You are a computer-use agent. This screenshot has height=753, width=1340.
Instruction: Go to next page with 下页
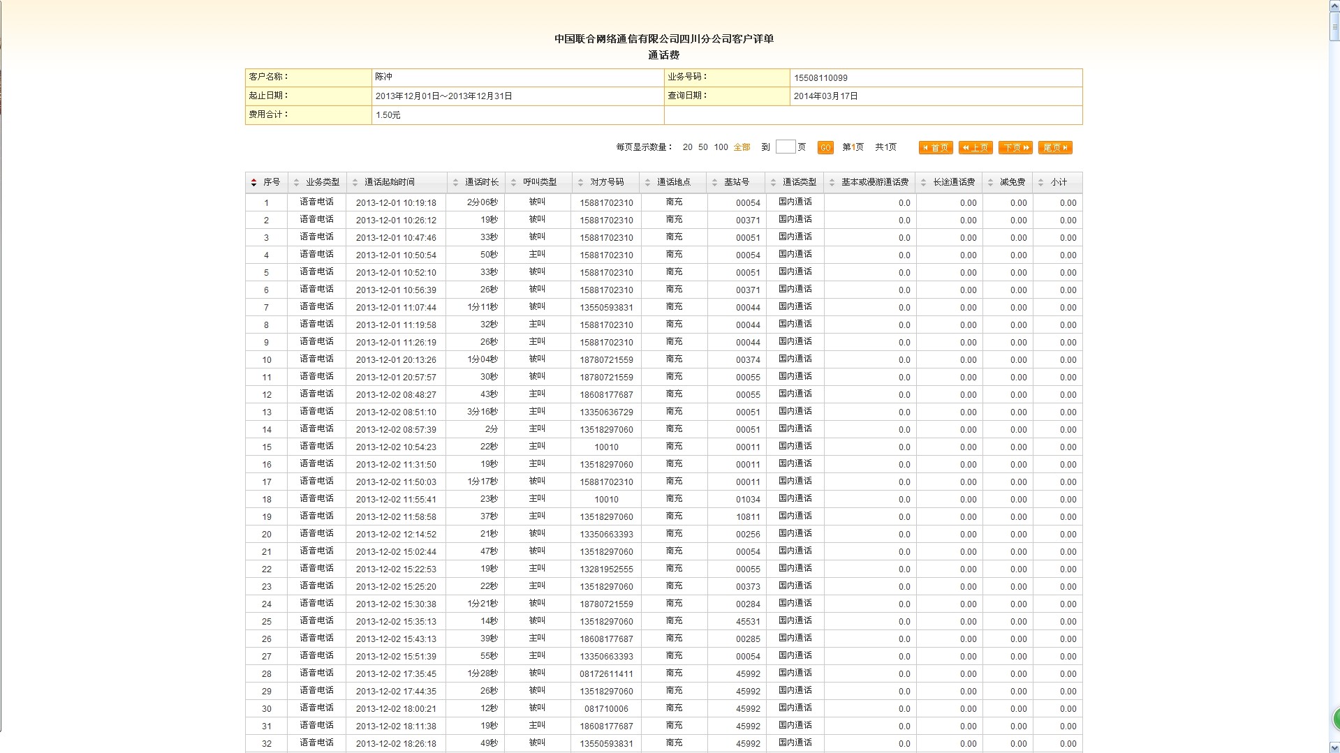(1015, 148)
